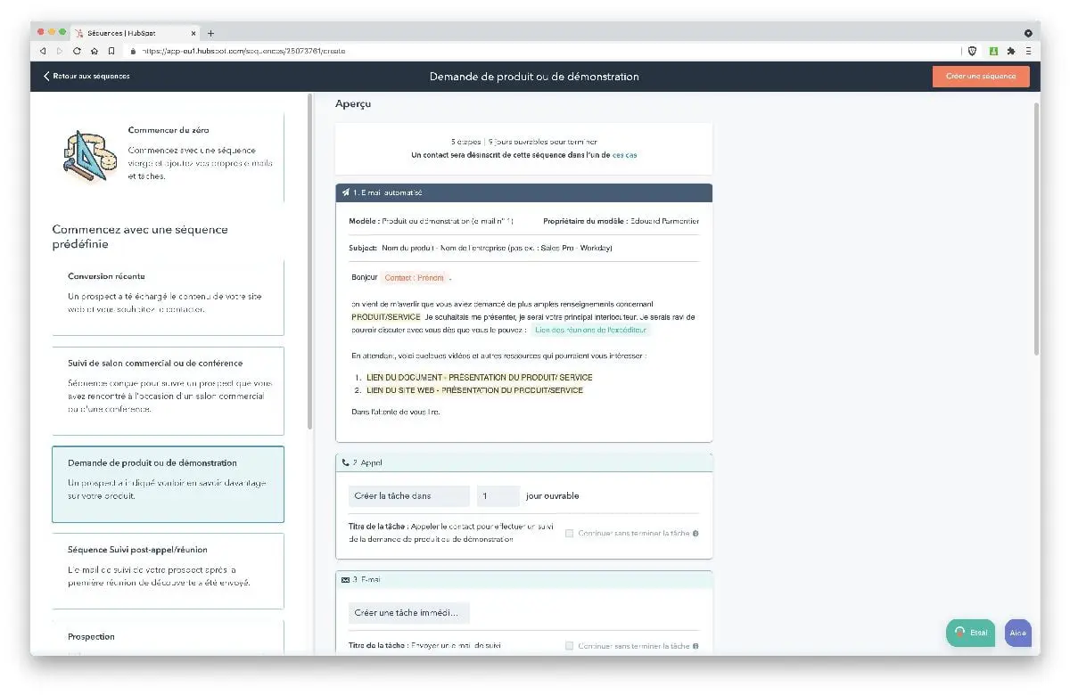This screenshot has height=695, width=1070.
Task: Open the Créer la tâche dans dropdown
Action: [x=409, y=495]
